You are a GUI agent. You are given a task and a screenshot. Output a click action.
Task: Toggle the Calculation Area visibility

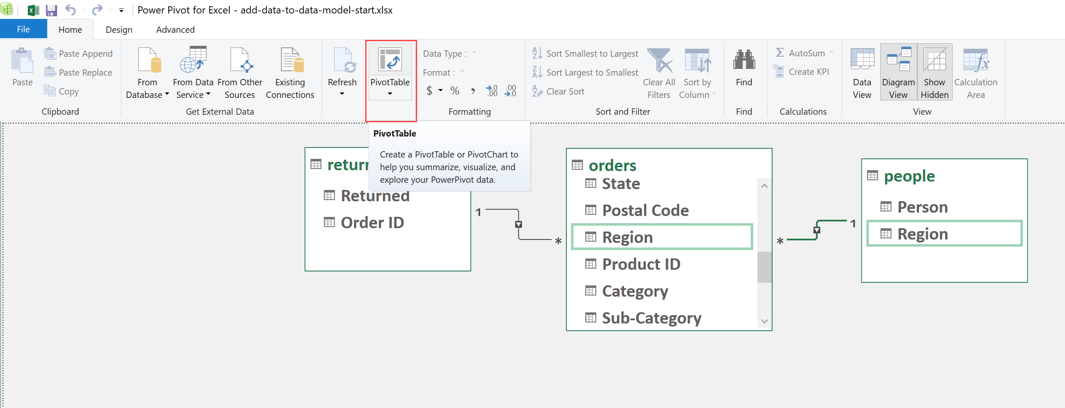click(975, 71)
